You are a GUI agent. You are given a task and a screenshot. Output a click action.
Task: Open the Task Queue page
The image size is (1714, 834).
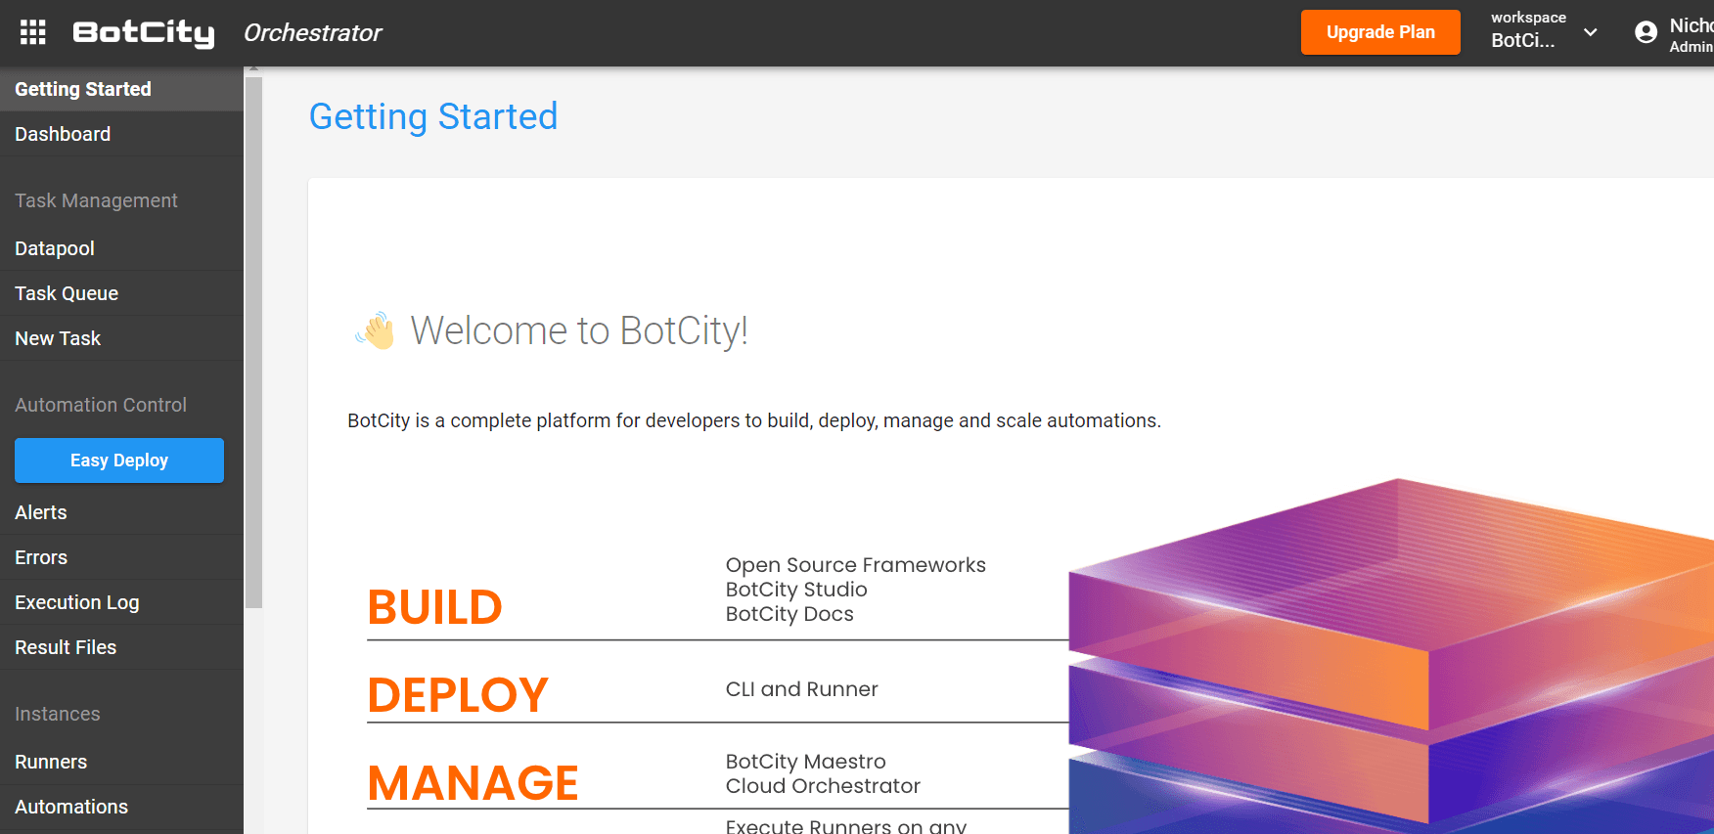[x=121, y=293]
